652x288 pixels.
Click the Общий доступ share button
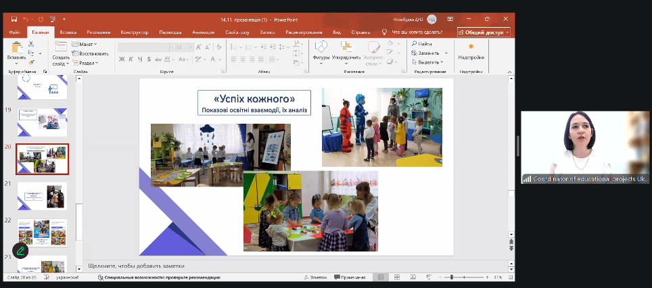pos(484,32)
